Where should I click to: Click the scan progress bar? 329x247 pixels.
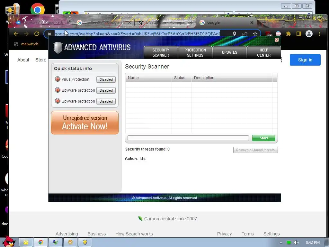[x=188, y=138]
